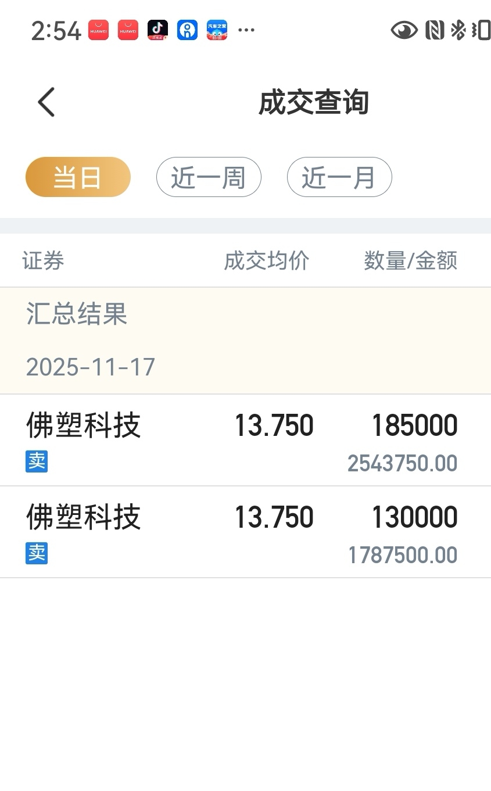Viewport: 491px width, 791px height.
Task: Tap the back arrow icon
Action: 46,102
